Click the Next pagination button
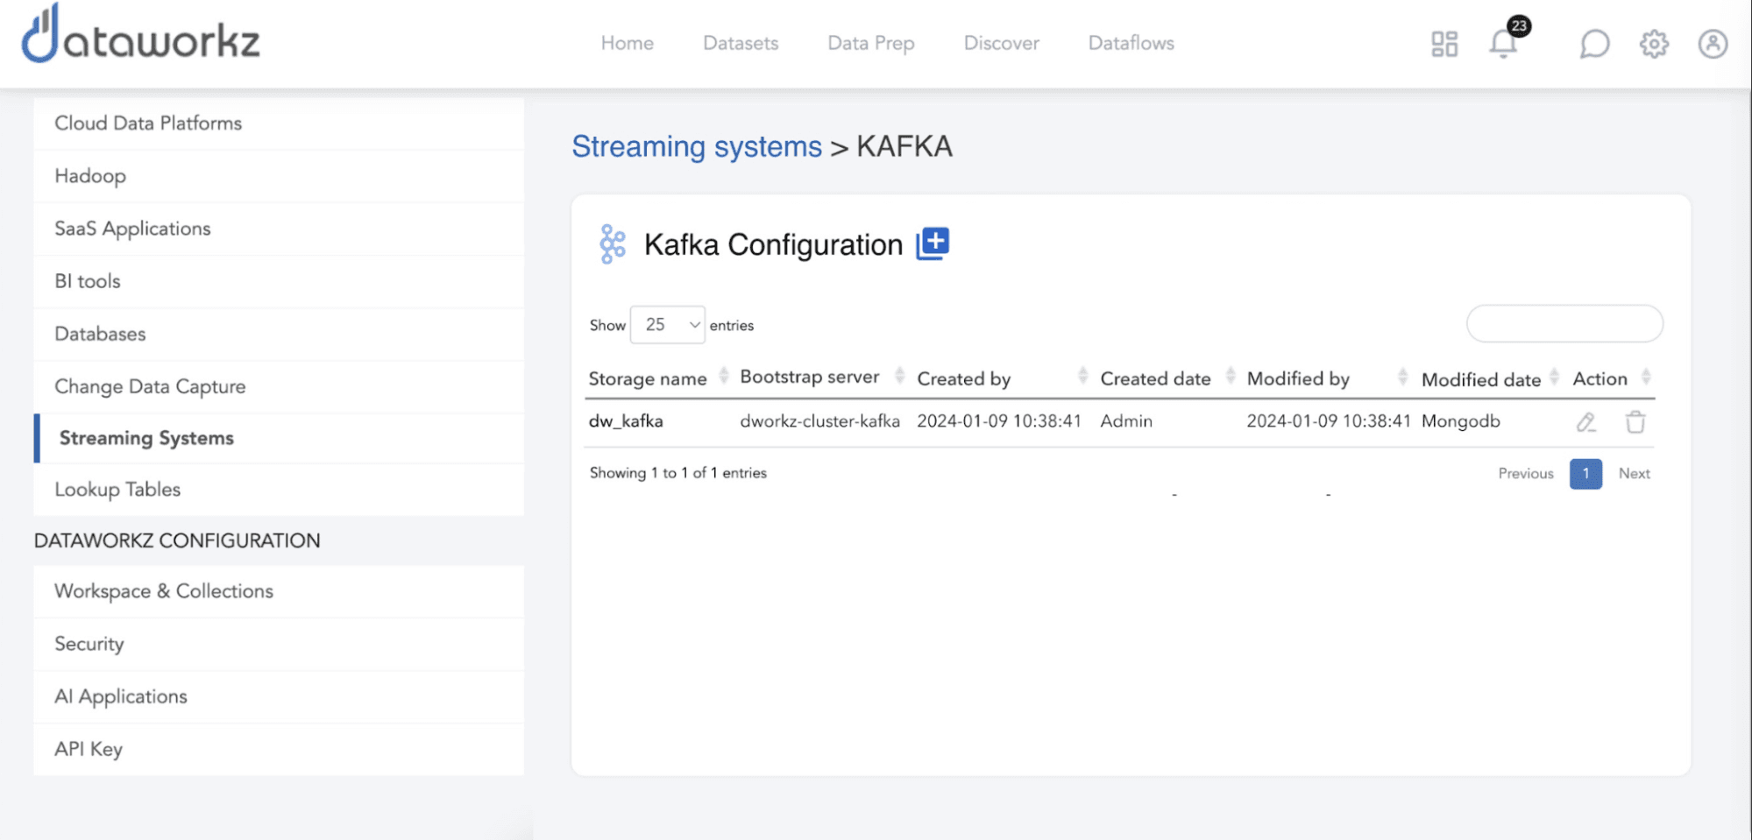 click(x=1634, y=473)
